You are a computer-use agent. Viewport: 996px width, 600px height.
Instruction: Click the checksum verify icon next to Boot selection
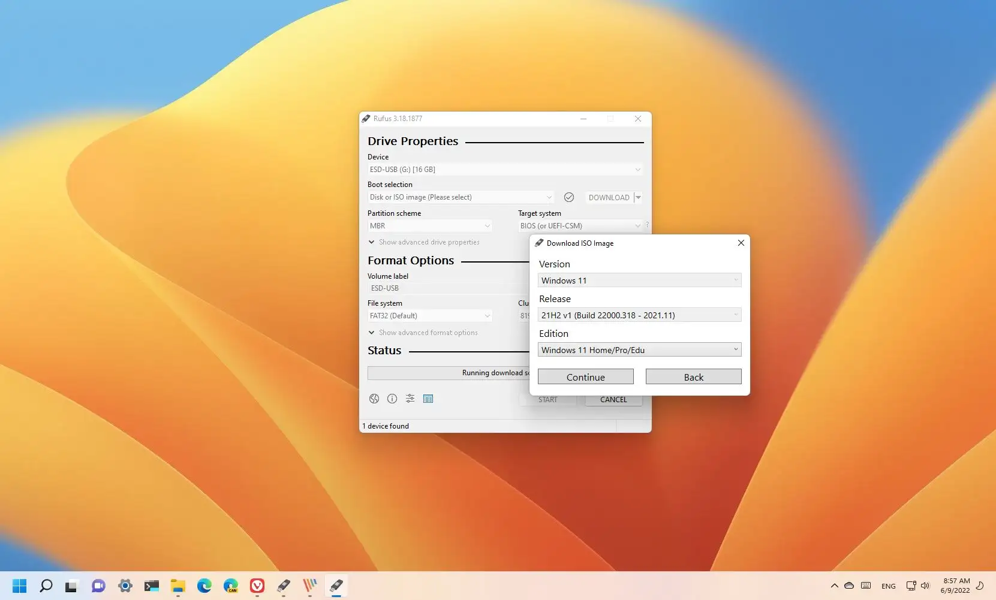(x=569, y=197)
